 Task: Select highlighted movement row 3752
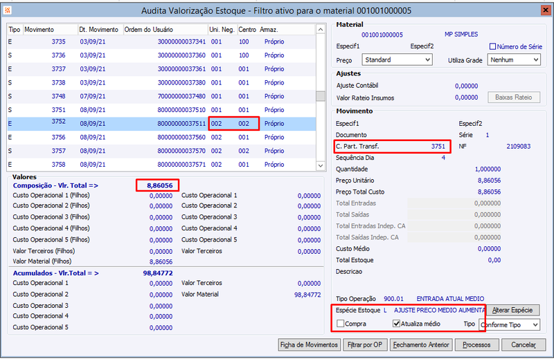pos(161,124)
